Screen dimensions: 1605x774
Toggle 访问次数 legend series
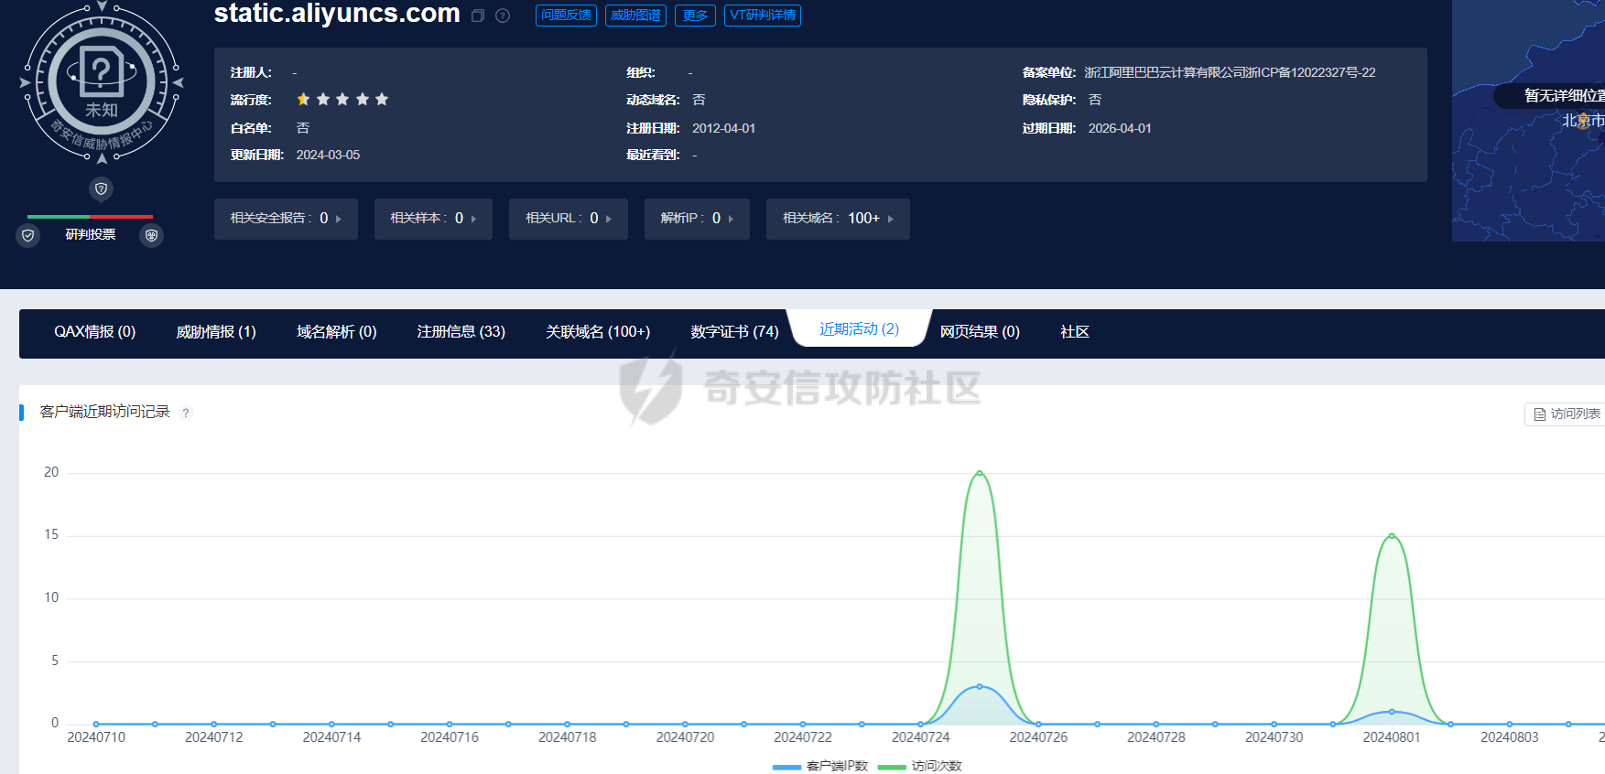point(919,766)
